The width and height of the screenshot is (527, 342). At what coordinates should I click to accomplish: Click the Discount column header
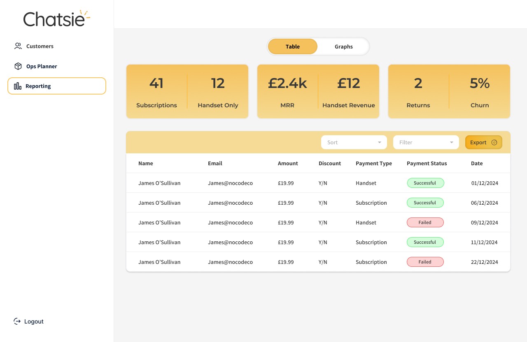(x=330, y=163)
